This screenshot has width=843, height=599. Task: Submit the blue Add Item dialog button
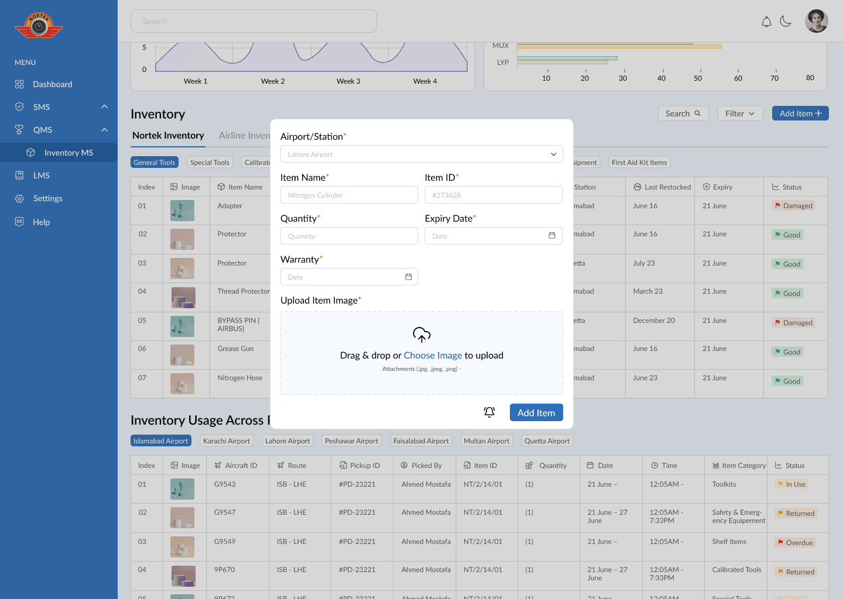point(536,412)
